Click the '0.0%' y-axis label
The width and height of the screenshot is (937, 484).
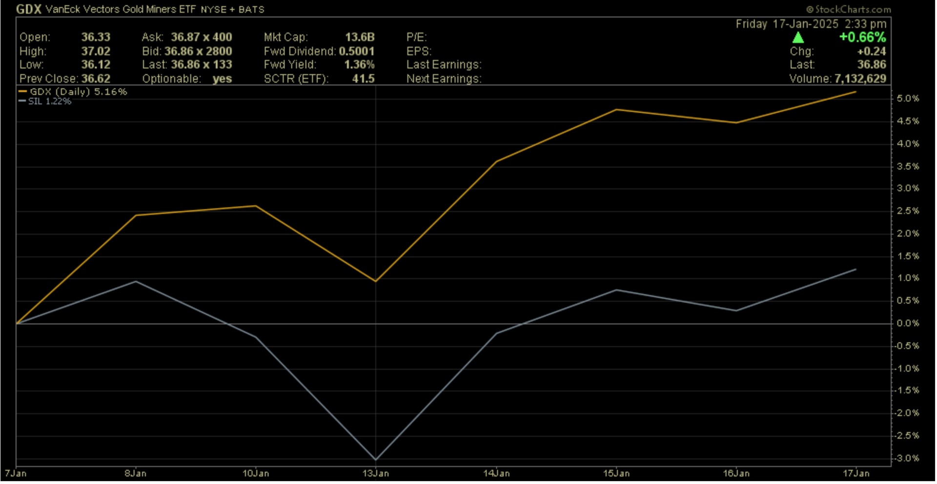[x=908, y=323]
